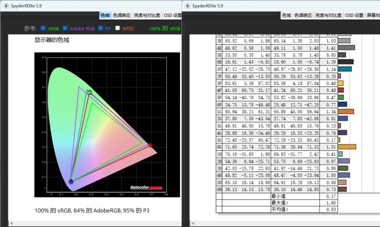Image resolution: width=380 pixels, height=227 pixels.
Task: Click the '参考:' label beside the checkboxes
Action: (30, 28)
